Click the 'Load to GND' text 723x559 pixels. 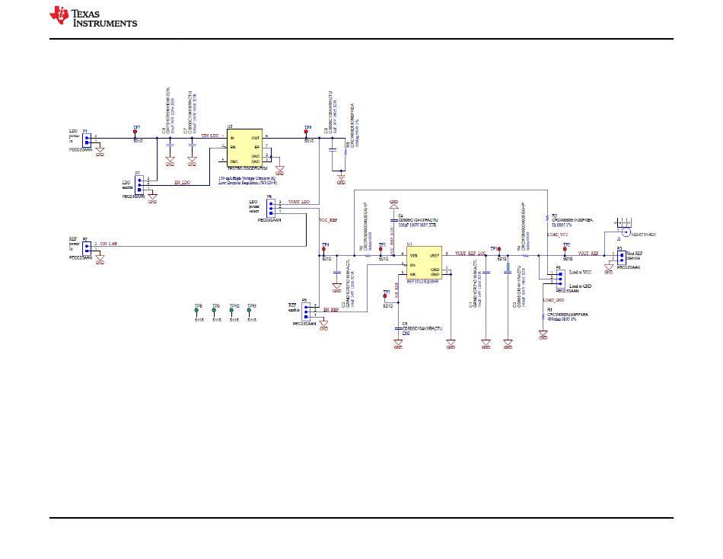point(581,286)
